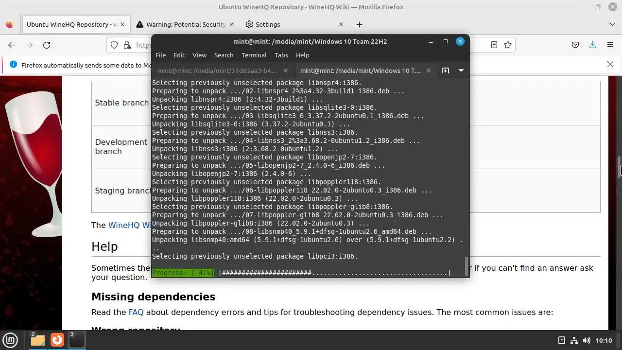This screenshot has width=622, height=350.
Task: Toggle reader view icon in address bar
Action: tap(494, 45)
